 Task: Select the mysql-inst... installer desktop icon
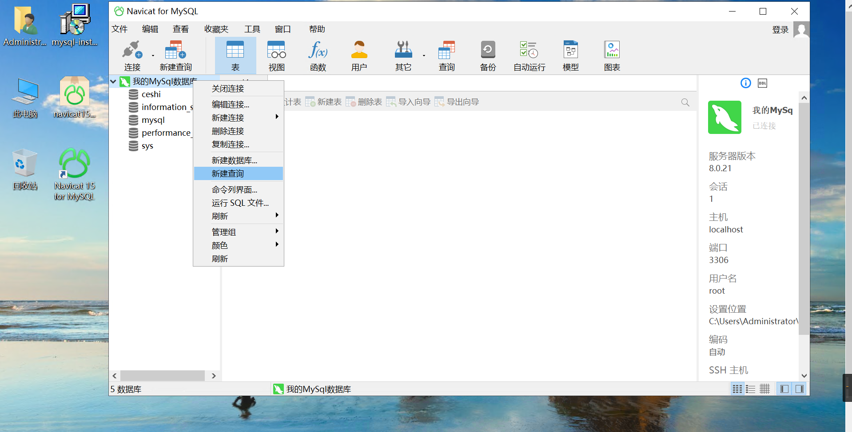click(75, 25)
